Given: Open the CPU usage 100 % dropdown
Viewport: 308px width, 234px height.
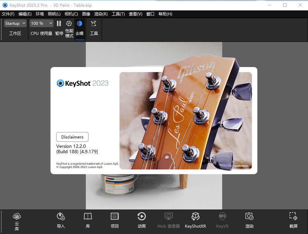Looking at the screenshot, I should (41, 23).
